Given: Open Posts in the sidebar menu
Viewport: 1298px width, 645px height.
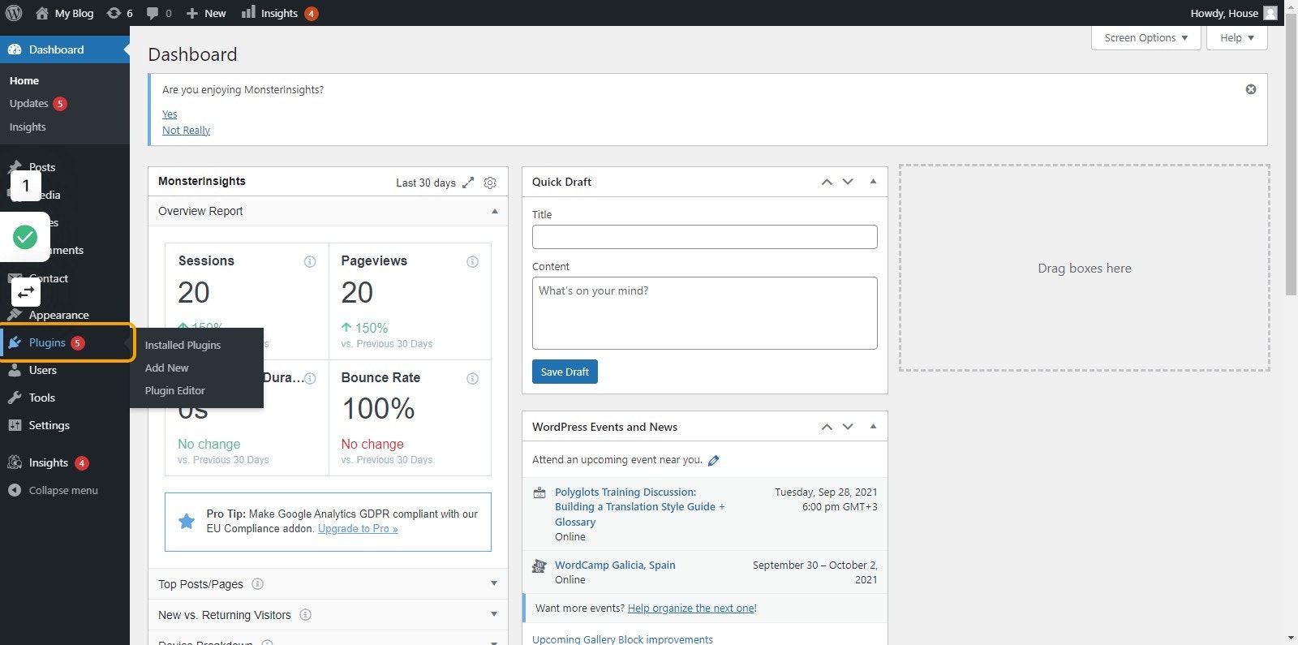Looking at the screenshot, I should 42,167.
